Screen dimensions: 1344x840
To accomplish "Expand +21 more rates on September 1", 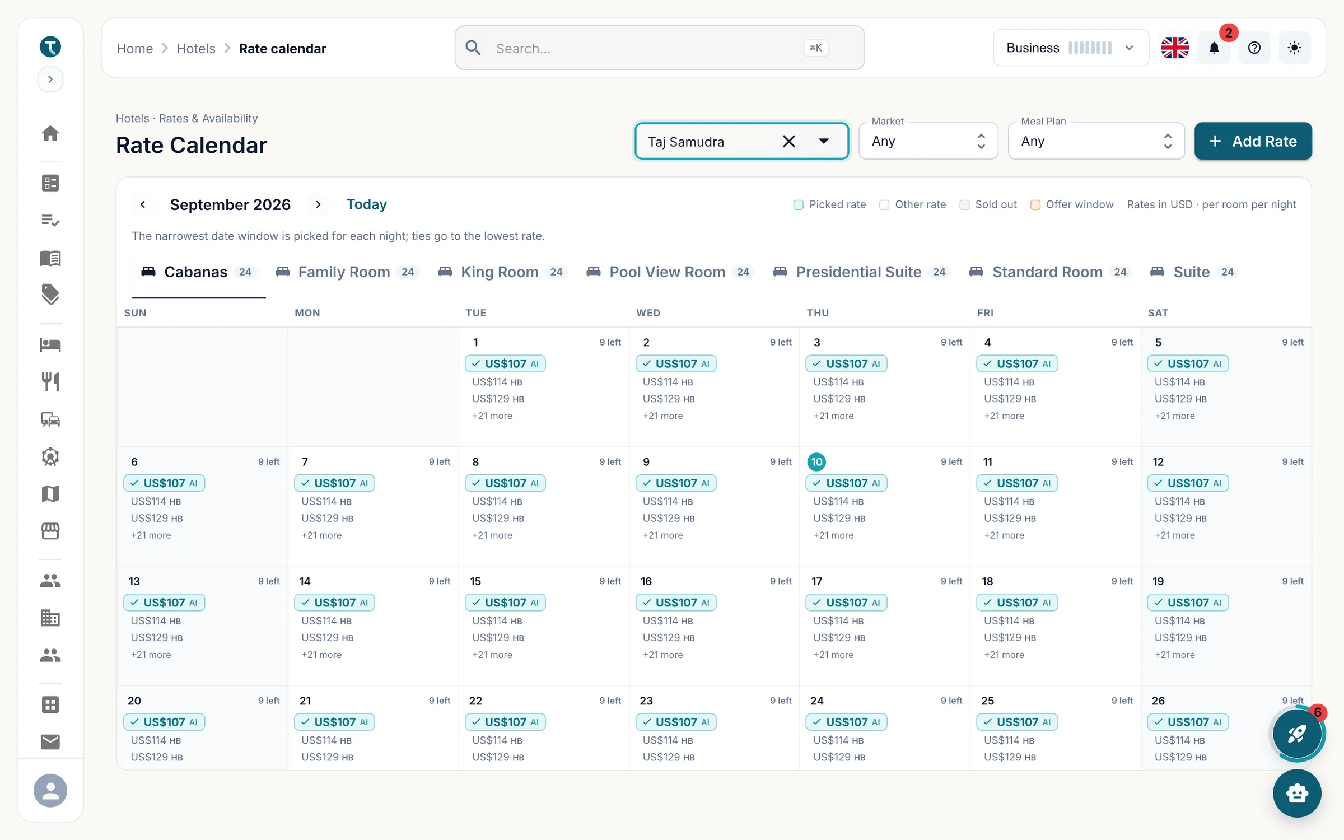I will (x=492, y=416).
